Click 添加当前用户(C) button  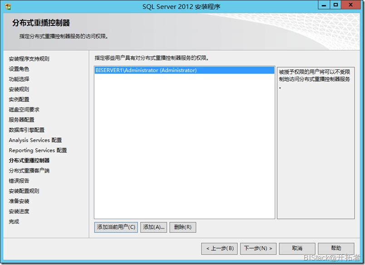click(x=116, y=227)
